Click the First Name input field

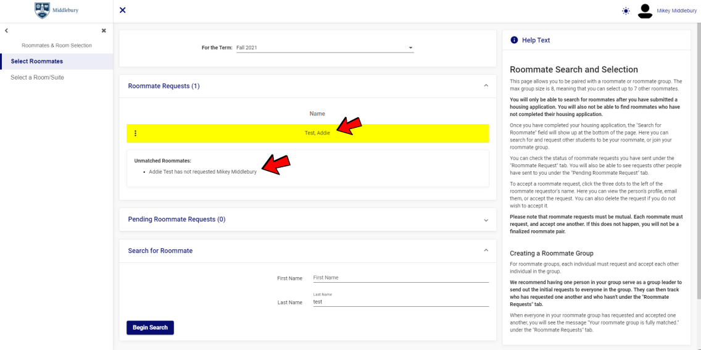400,278
